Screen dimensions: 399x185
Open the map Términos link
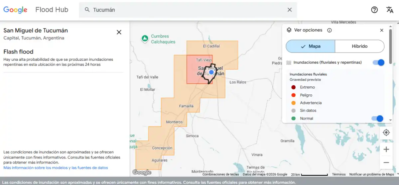click(339, 174)
